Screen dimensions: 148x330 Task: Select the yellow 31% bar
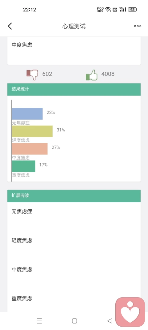[32, 131]
